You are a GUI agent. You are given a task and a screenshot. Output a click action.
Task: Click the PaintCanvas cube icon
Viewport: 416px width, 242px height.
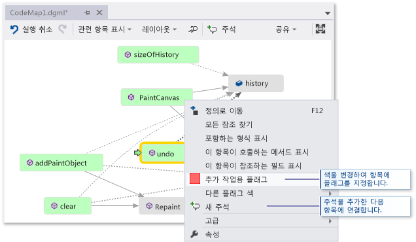[131, 97]
